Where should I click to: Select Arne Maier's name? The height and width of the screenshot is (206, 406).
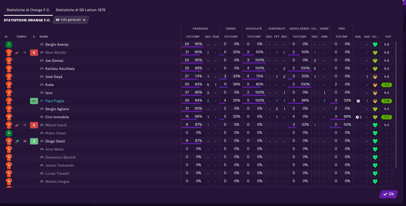pos(55,149)
